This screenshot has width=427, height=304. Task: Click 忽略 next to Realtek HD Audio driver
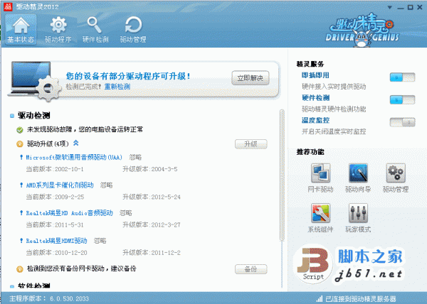click(x=126, y=213)
